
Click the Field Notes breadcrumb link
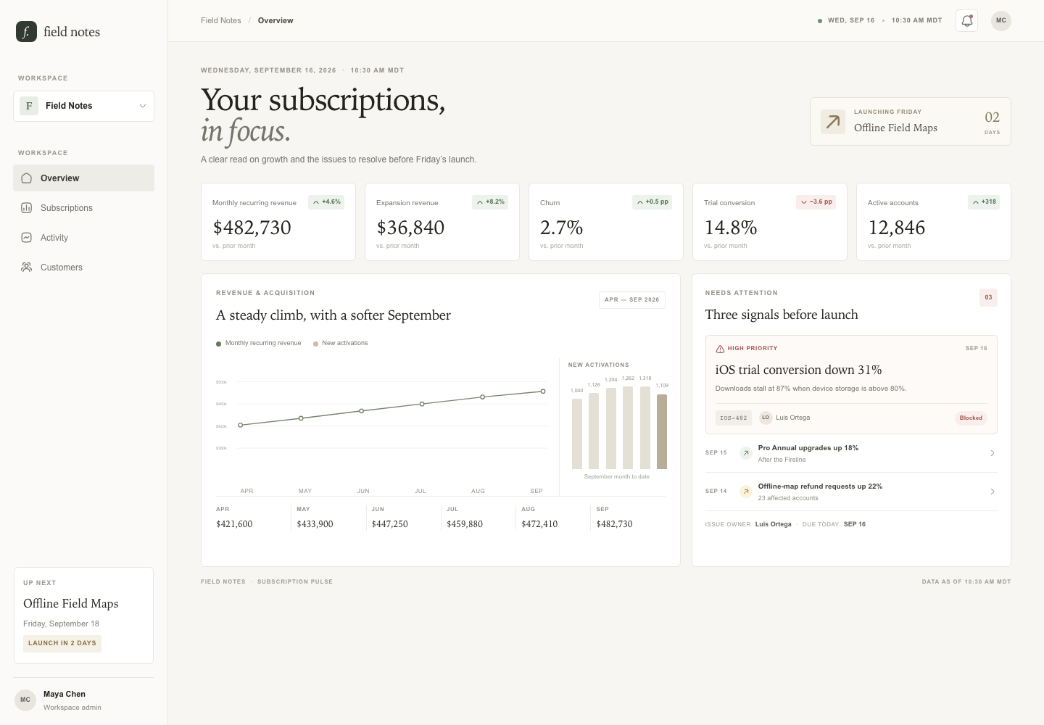[x=221, y=20]
